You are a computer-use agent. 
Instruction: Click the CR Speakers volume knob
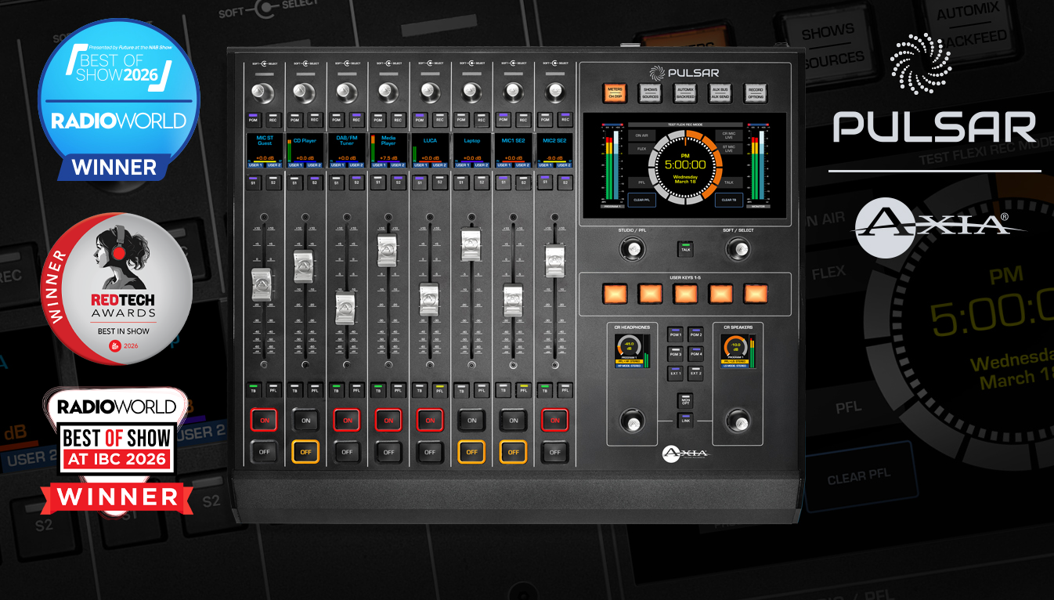[737, 421]
